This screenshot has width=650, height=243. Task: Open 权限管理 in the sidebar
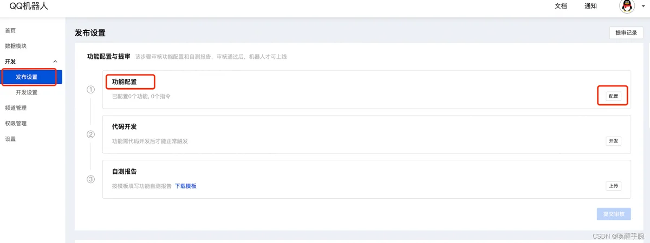pos(16,124)
